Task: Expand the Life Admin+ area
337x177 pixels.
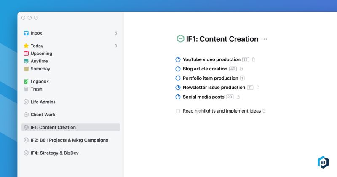Action: click(43, 102)
